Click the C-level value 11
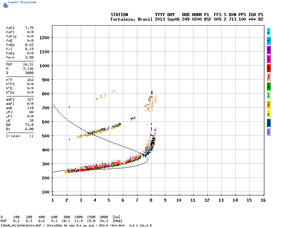Viewport: 281px width, 228px height. (31, 136)
